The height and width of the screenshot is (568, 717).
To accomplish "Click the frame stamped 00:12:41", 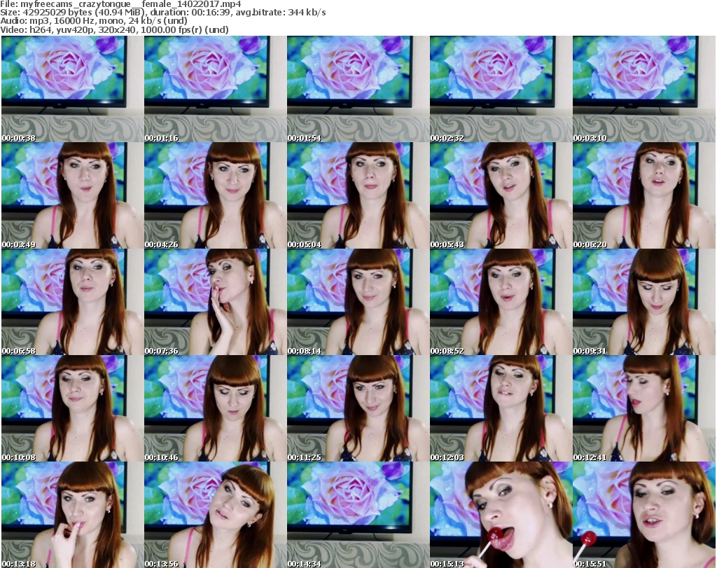I will point(644,409).
